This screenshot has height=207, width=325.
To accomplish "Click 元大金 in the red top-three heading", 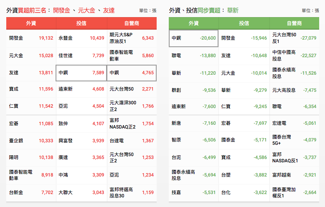I will point(86,10).
